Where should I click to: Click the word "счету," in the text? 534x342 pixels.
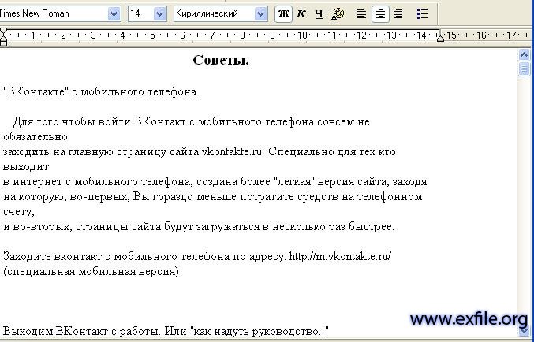point(19,212)
